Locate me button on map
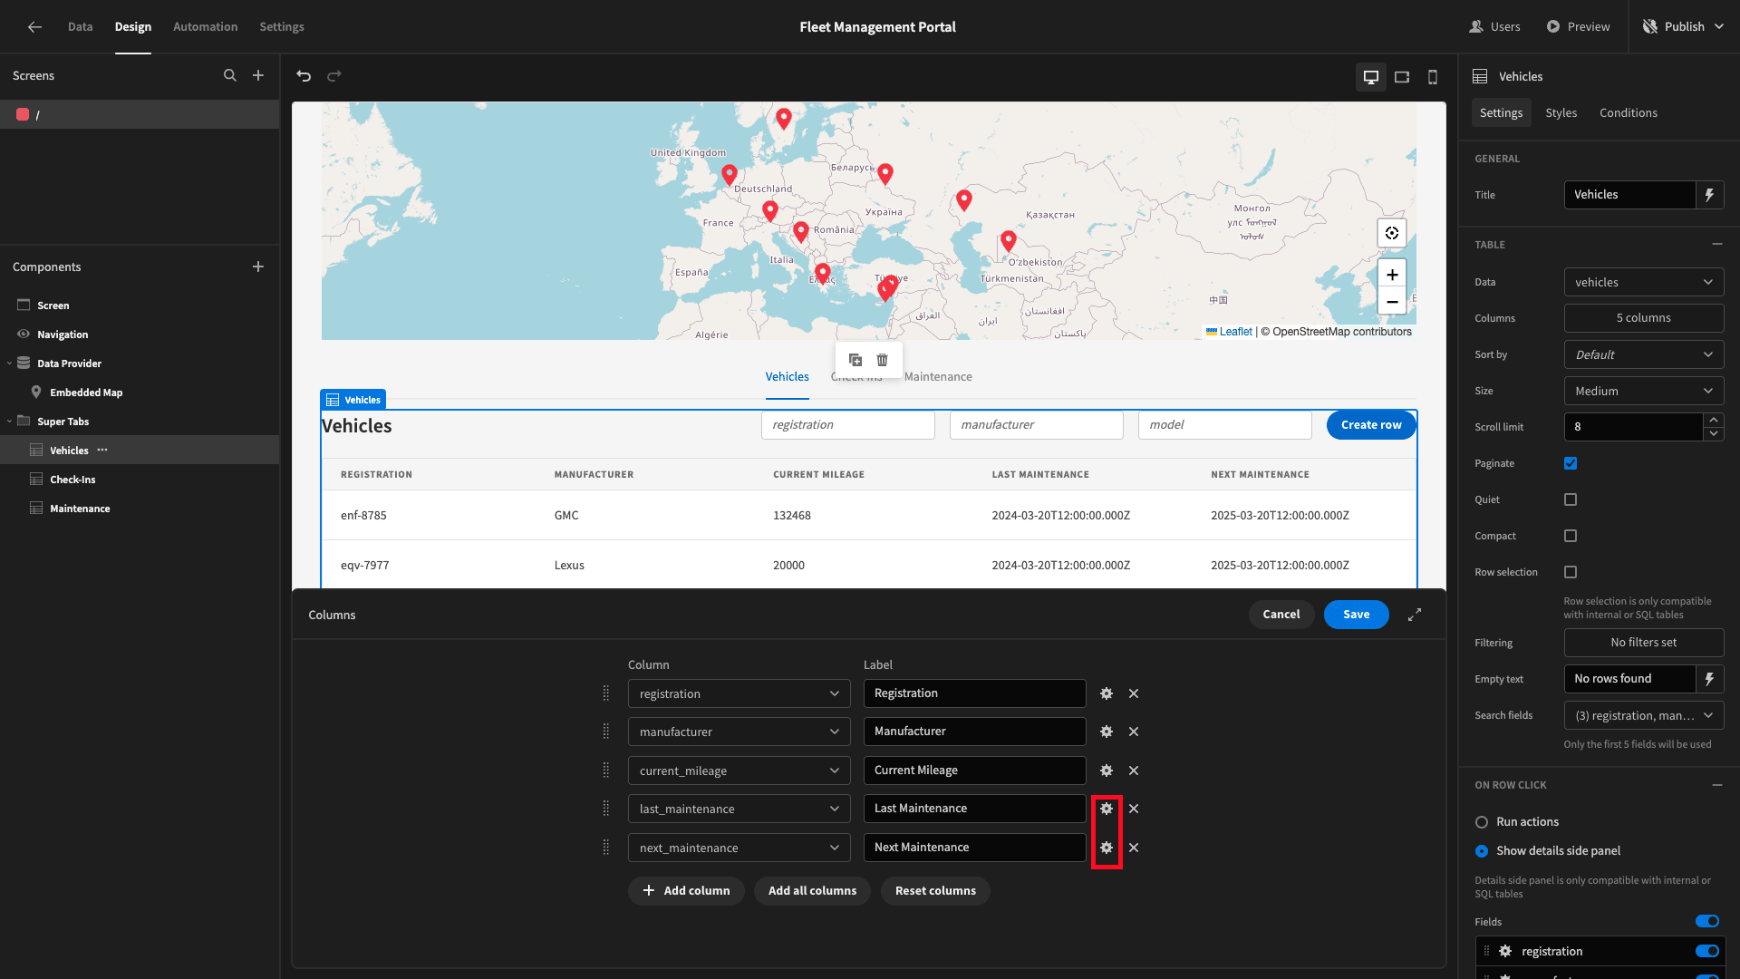 click(x=1392, y=233)
